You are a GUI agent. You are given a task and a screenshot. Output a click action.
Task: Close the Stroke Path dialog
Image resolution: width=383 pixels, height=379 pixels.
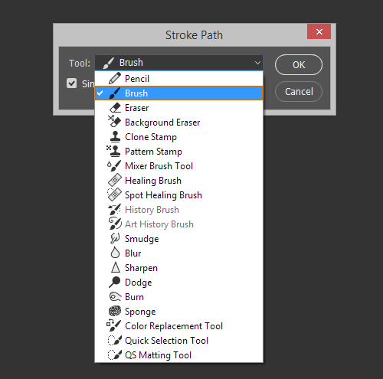coord(319,31)
